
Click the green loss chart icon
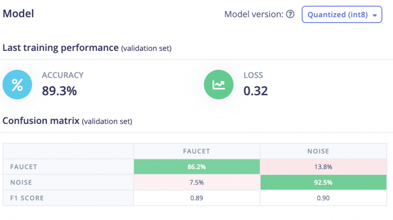coord(219,85)
